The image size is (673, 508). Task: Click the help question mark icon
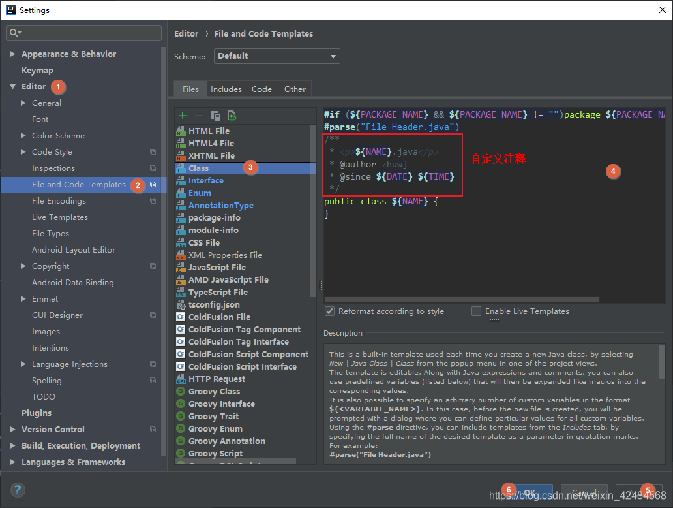(18, 490)
